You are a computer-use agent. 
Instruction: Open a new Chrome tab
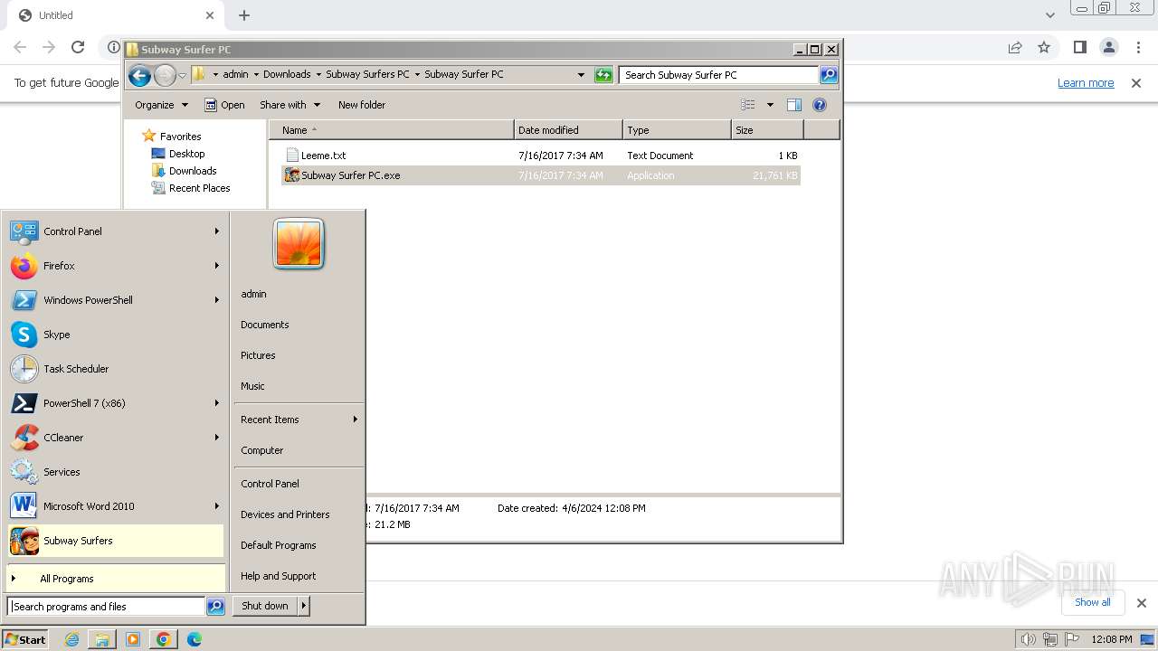pos(244,15)
